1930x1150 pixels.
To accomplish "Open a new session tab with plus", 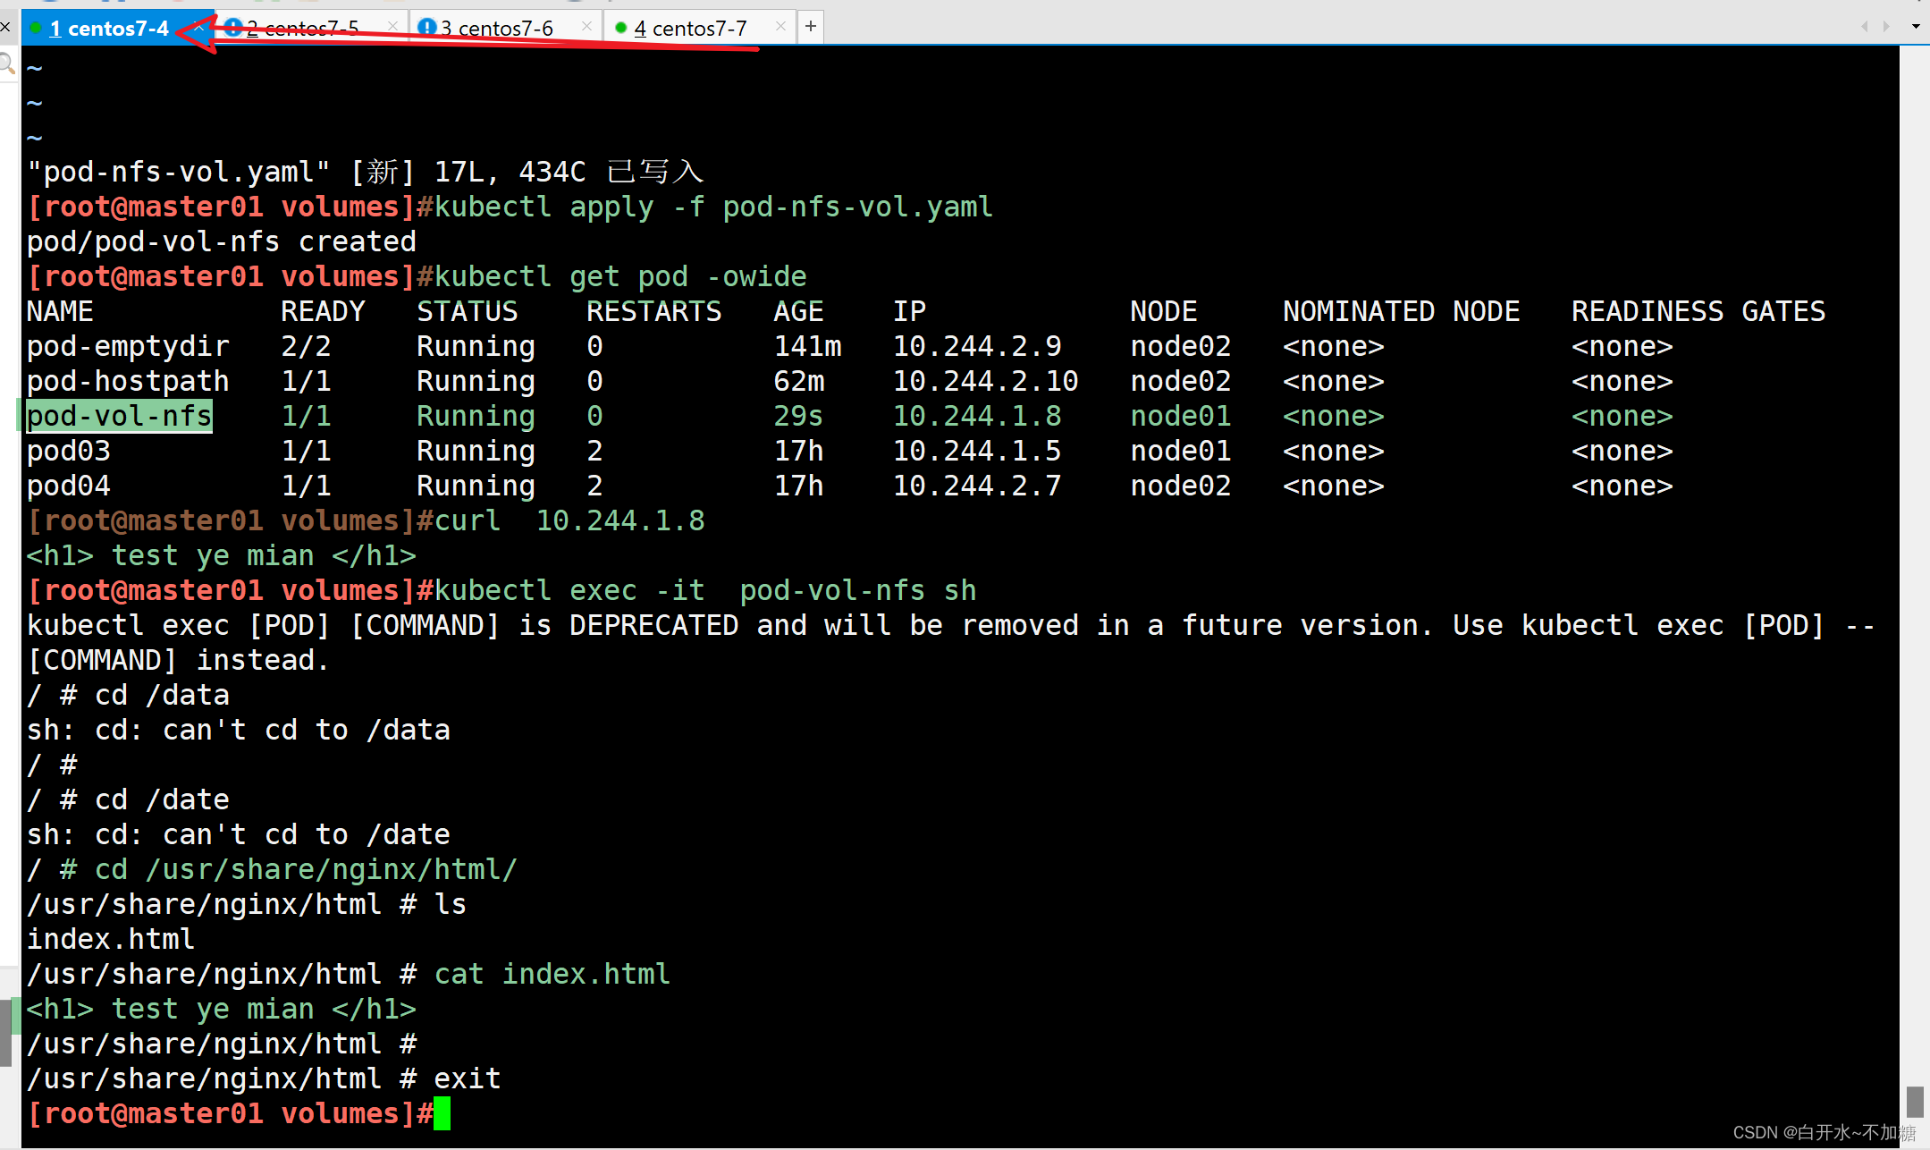I will point(810,27).
